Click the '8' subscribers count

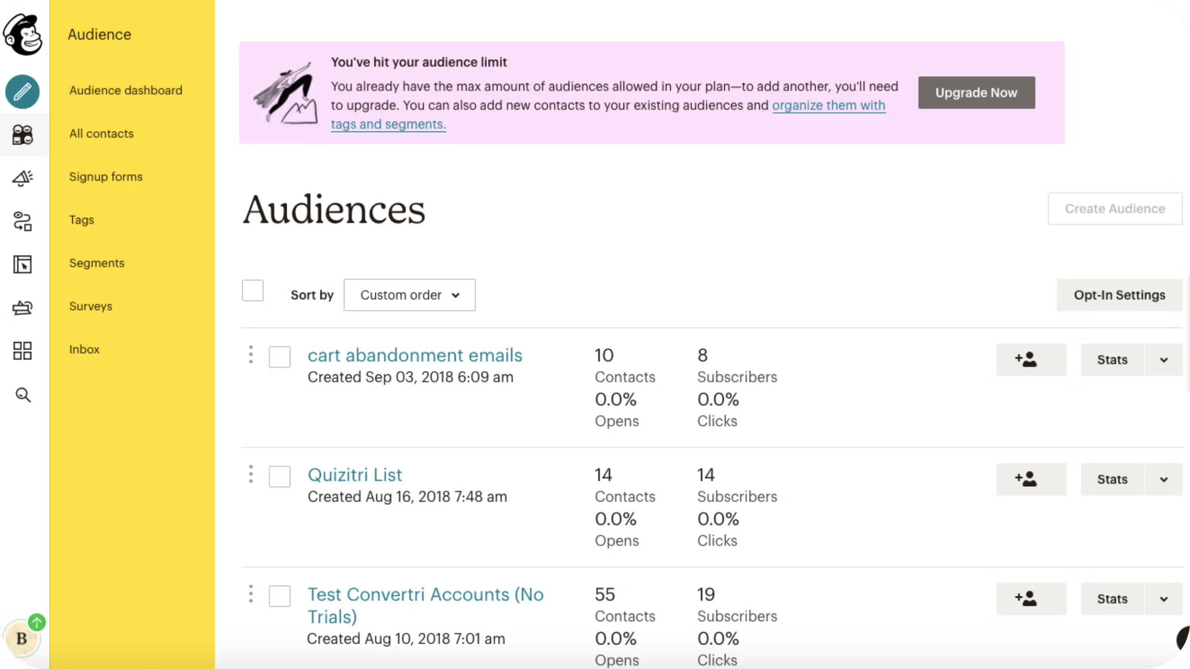(x=702, y=355)
